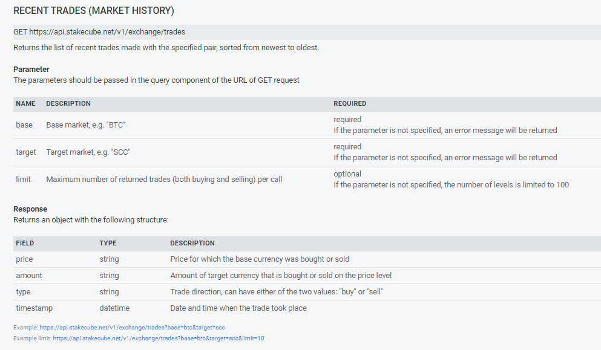Select the type field name cell

pyautogui.click(x=23, y=292)
